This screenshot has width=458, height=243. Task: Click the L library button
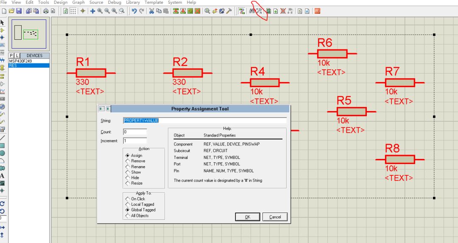click(x=17, y=55)
